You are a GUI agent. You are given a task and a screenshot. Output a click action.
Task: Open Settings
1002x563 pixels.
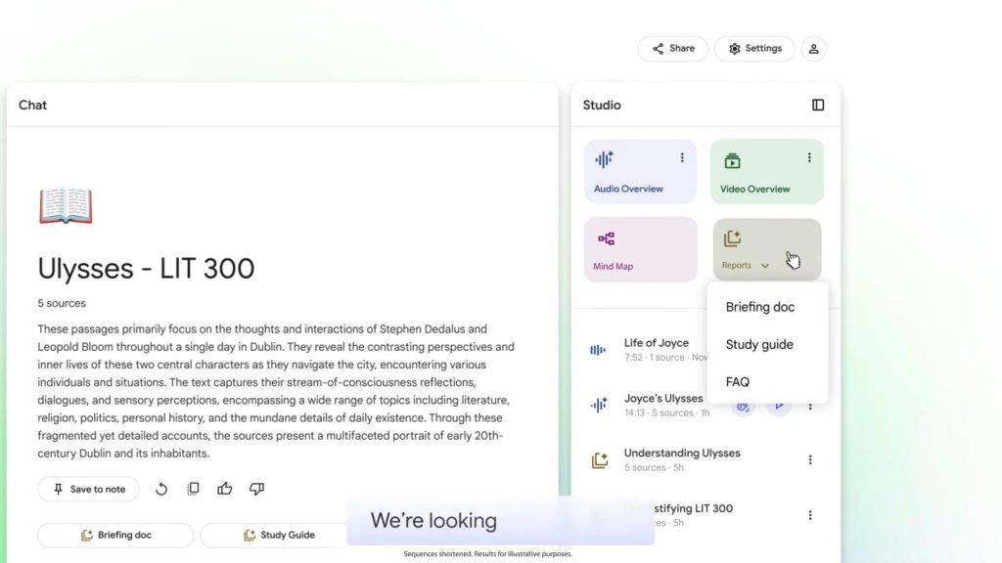(x=754, y=49)
